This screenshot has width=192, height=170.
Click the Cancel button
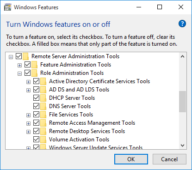169,159
